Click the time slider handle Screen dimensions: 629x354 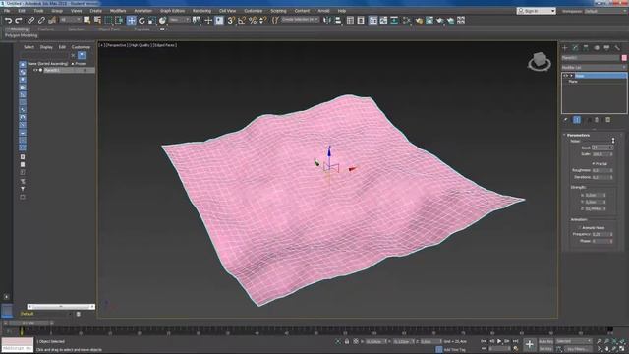[x=29, y=323]
